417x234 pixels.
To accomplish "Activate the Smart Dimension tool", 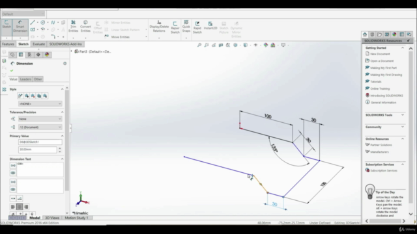I will (x=20, y=26).
